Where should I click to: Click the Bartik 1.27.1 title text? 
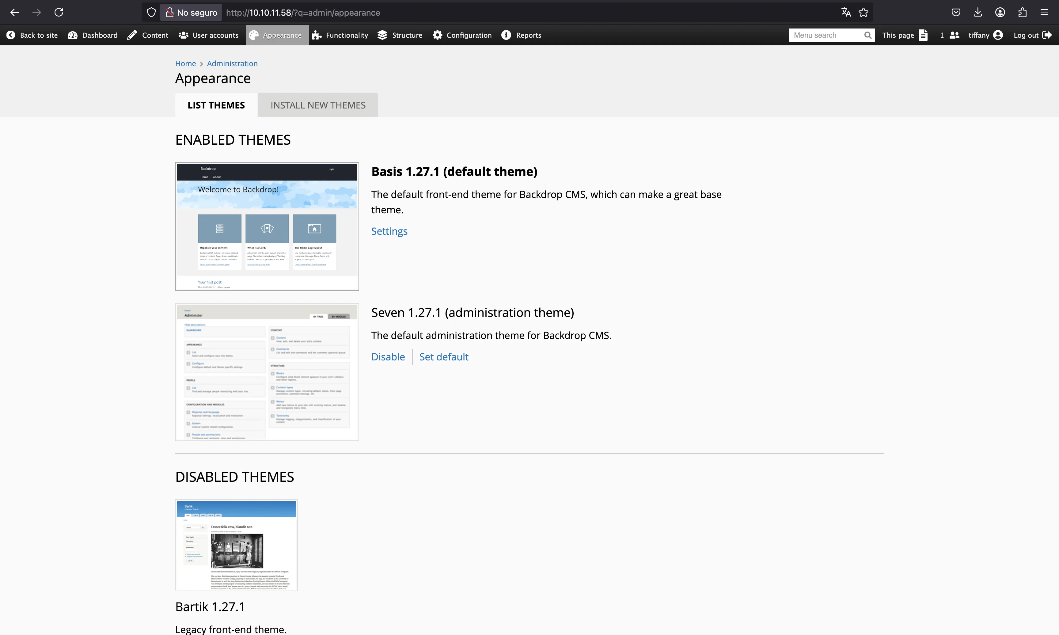pos(210,607)
